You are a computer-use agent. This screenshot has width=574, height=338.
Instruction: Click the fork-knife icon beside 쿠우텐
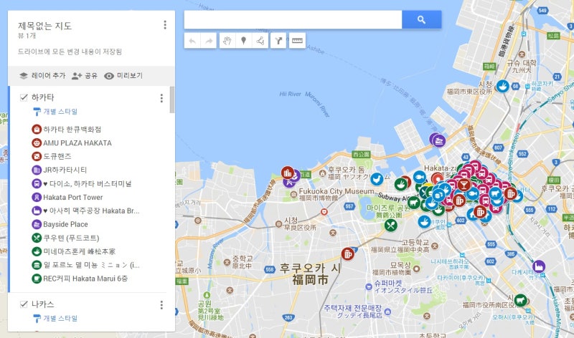(x=37, y=238)
